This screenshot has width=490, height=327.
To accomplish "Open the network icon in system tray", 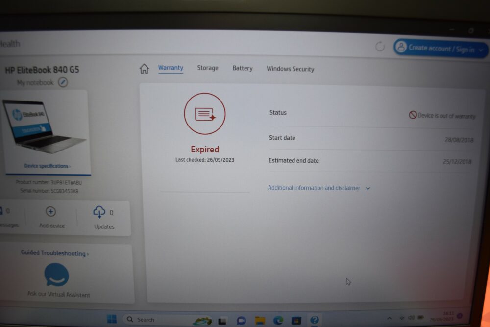I will point(402,318).
